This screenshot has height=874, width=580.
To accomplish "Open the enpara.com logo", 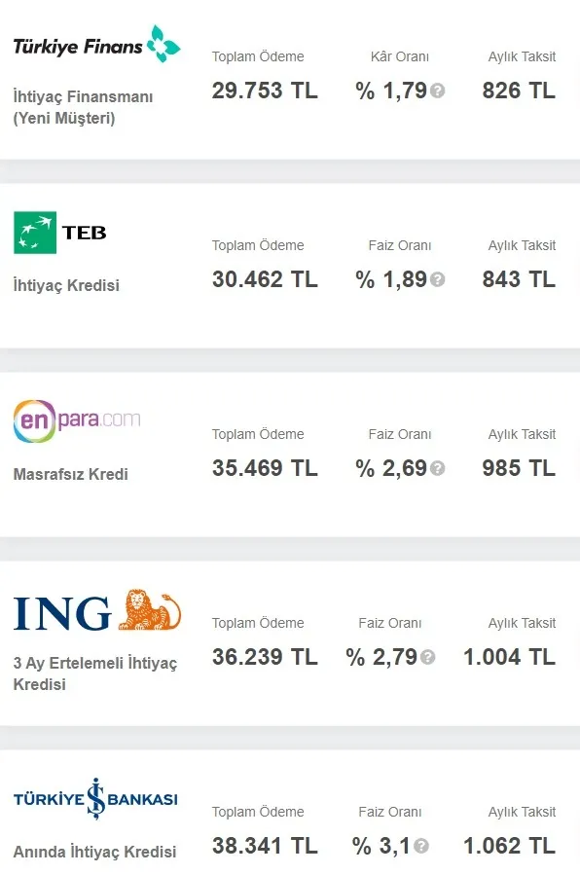I will (x=76, y=419).
